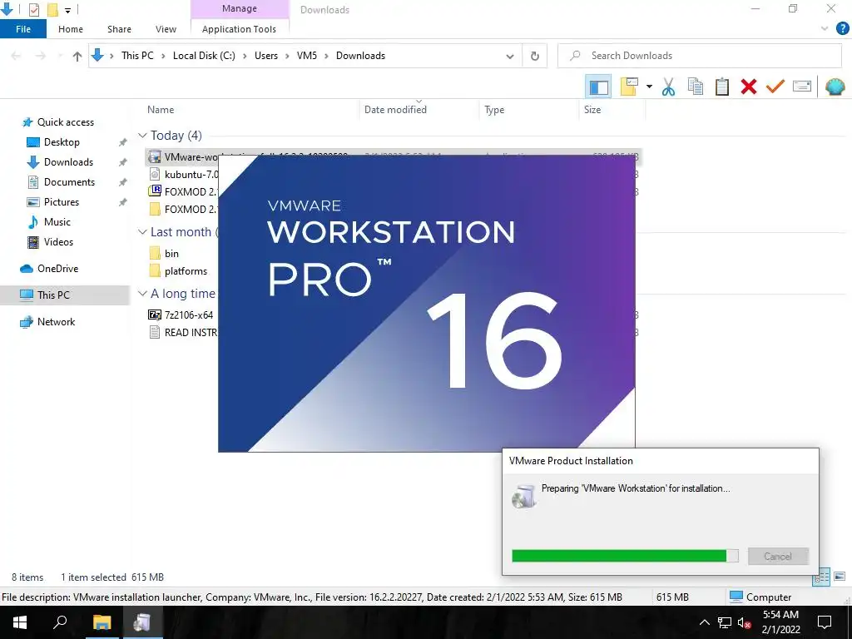Sort by the Name column header

[x=161, y=110]
